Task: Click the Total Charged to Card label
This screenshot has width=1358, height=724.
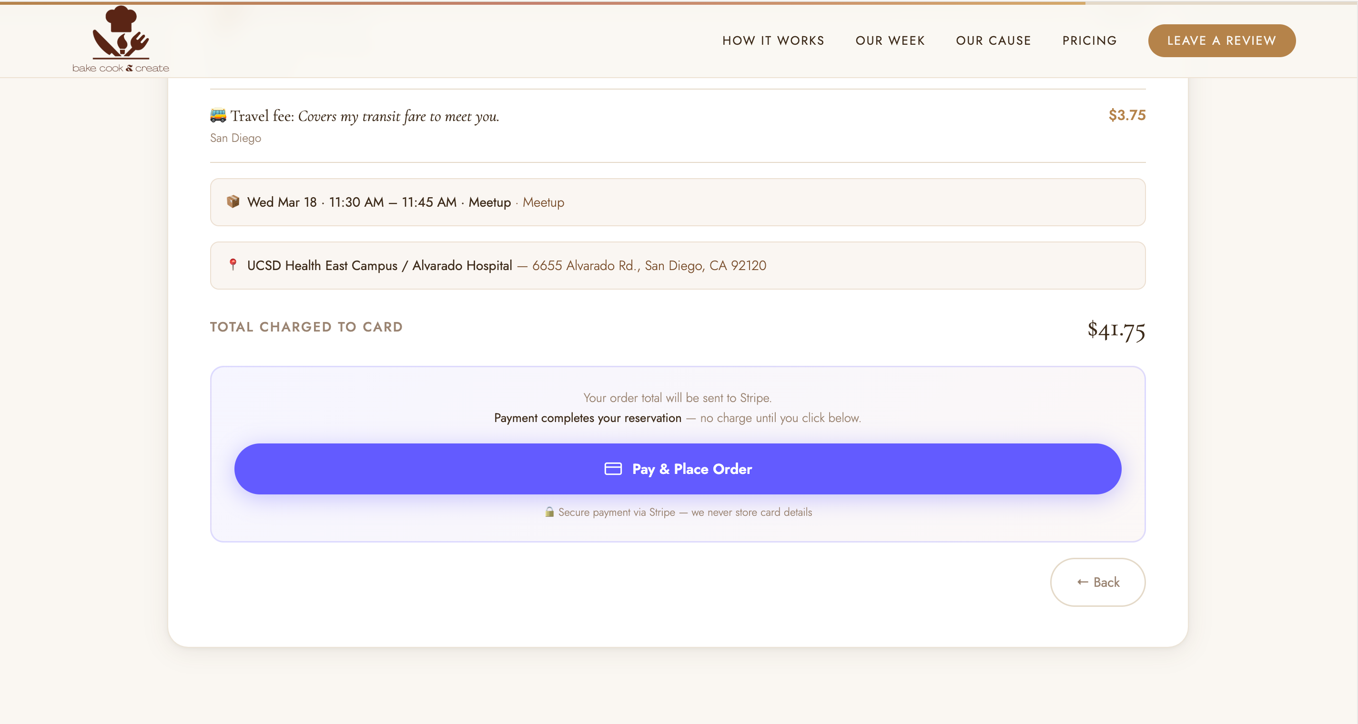Action: click(306, 327)
